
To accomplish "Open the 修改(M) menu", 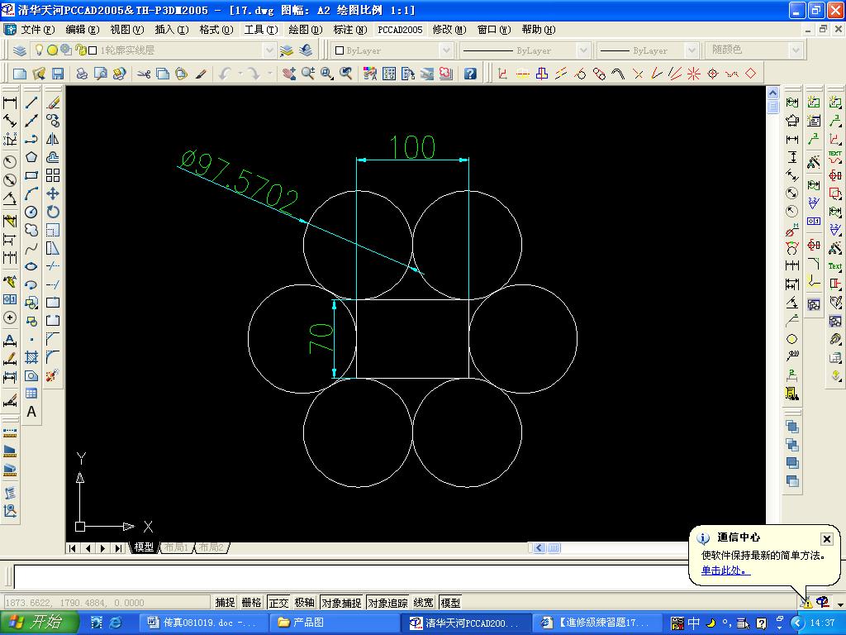I will 449,29.
